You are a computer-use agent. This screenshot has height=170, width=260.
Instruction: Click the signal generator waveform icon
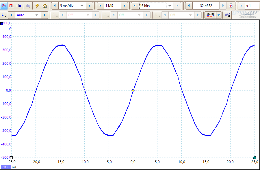tap(227, 15)
